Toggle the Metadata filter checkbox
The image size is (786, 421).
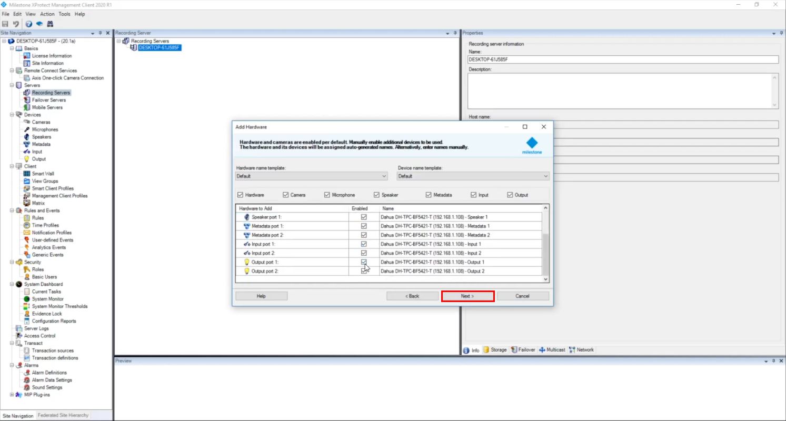coord(429,195)
